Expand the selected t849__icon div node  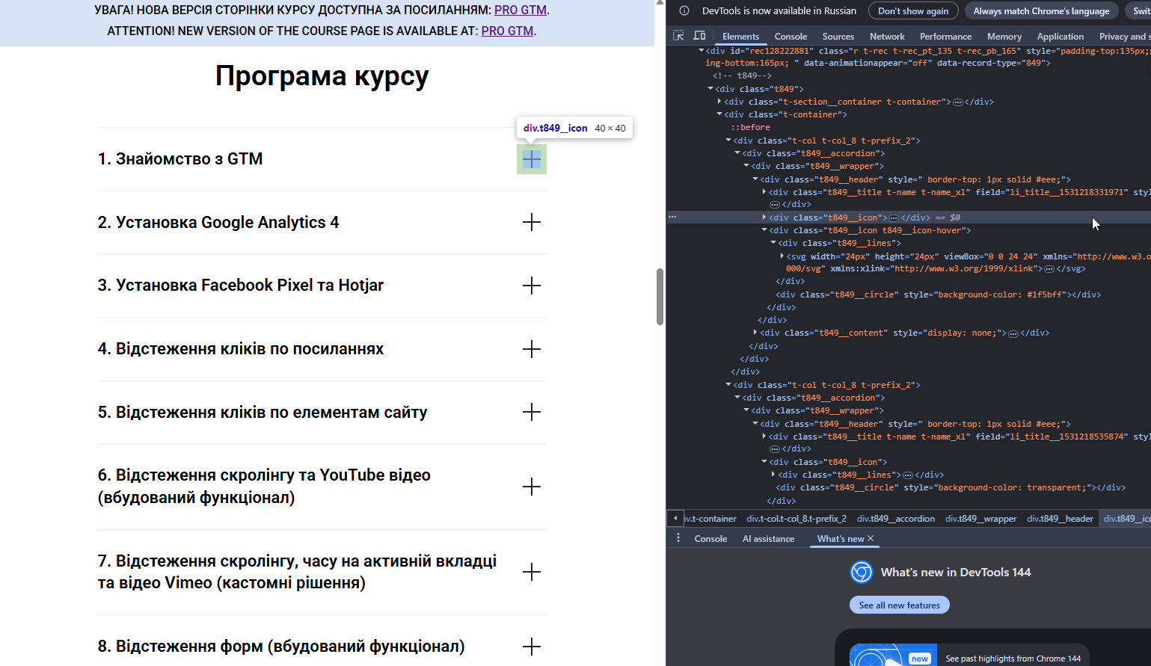764,218
